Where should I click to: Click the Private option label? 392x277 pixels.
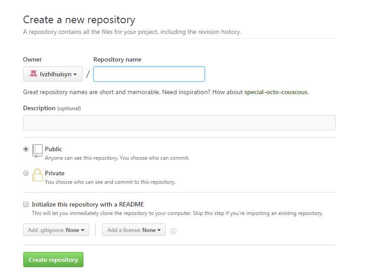(55, 173)
